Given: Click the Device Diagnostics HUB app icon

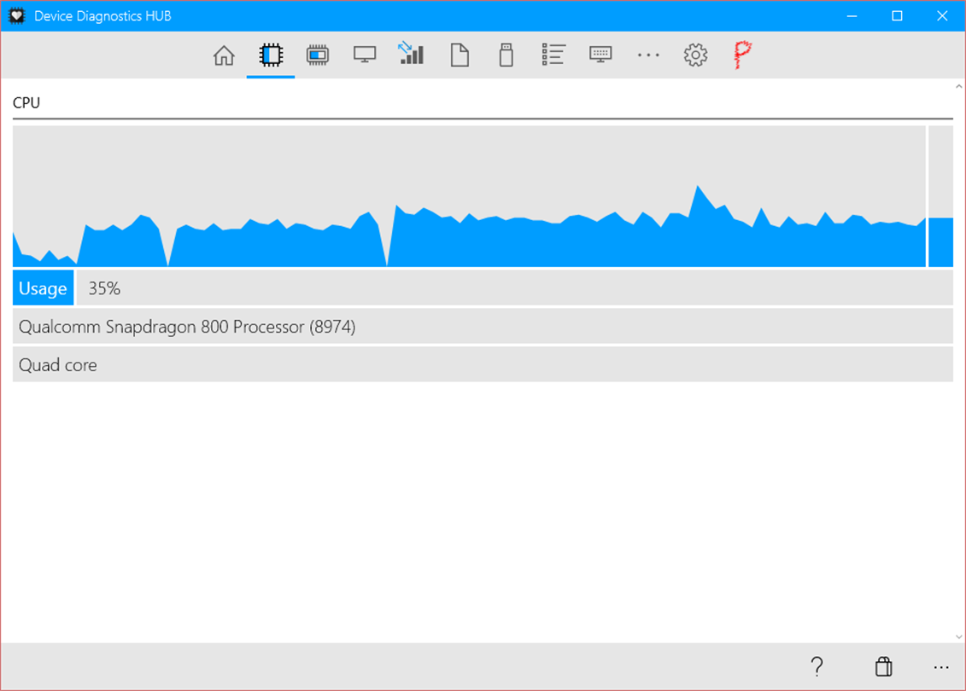Looking at the screenshot, I should coord(16,16).
